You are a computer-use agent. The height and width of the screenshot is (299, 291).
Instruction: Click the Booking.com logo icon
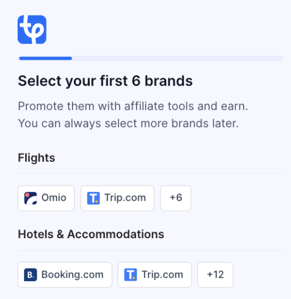[31, 275]
